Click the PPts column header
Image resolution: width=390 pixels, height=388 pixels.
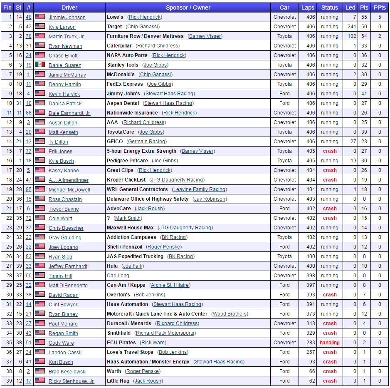(x=380, y=7)
